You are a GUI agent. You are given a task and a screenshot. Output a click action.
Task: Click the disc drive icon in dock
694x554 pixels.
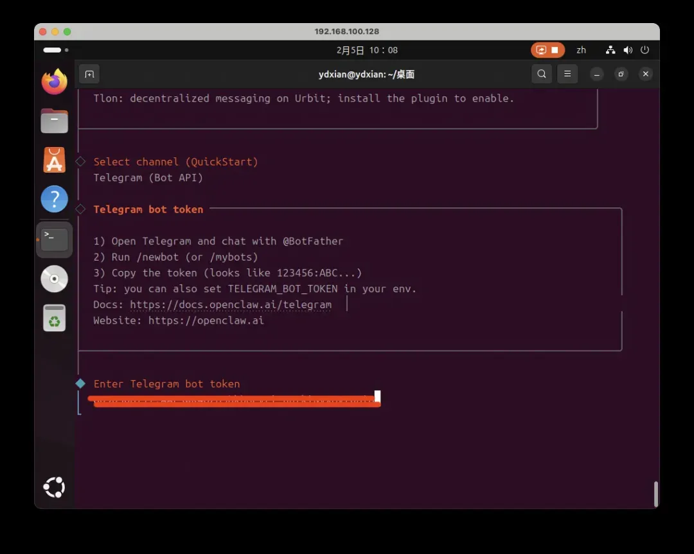point(55,279)
